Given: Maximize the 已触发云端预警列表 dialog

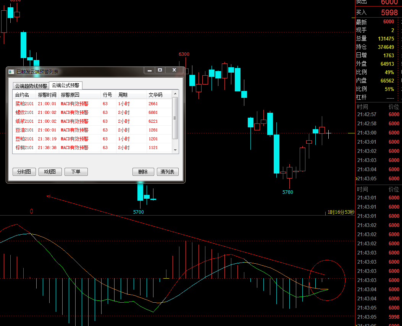Looking at the screenshot, I should click(x=160, y=70).
